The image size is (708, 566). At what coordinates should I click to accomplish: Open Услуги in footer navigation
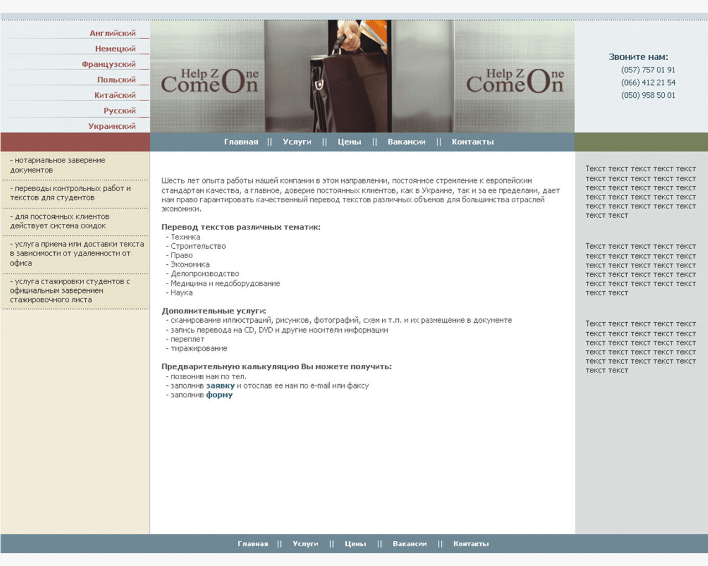(305, 544)
